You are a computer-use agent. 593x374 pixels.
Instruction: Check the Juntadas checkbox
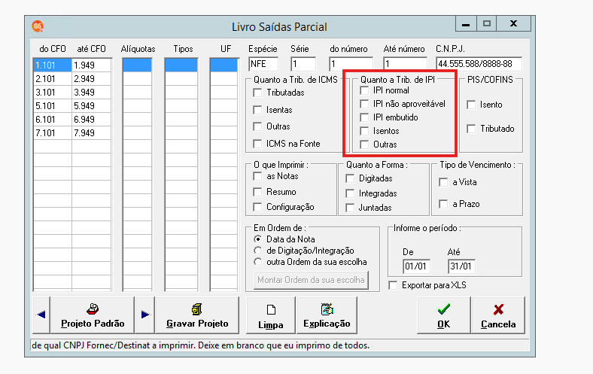click(350, 208)
